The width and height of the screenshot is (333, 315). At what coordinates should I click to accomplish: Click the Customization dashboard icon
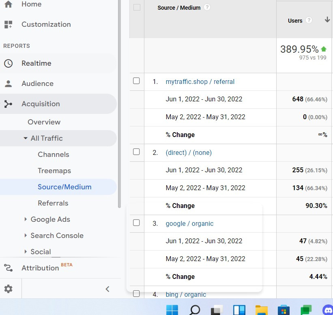coord(8,24)
